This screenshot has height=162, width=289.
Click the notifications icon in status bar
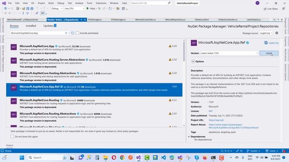coord(284,151)
